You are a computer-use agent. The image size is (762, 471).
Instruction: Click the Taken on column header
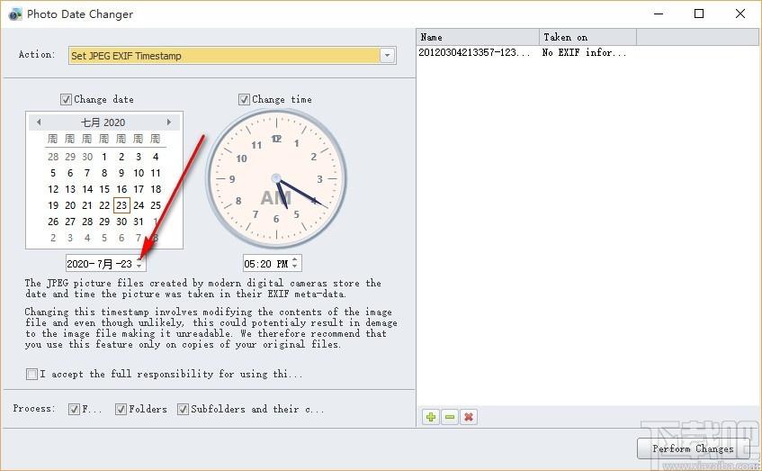tap(588, 37)
